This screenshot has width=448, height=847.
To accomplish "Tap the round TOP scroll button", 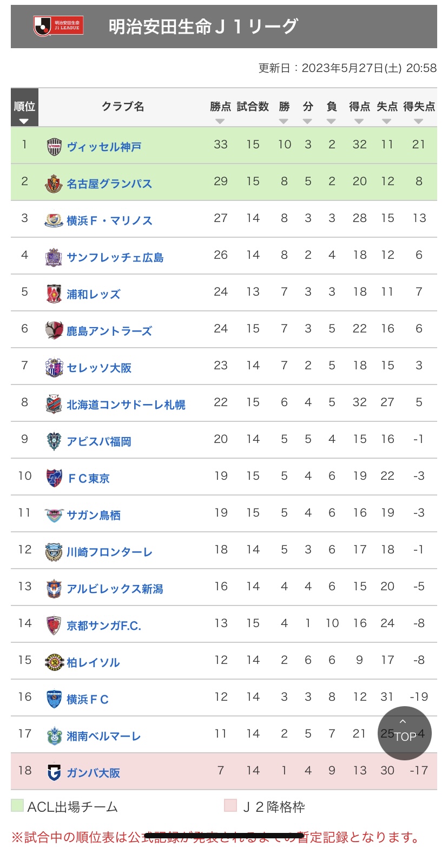I will 405,733.
